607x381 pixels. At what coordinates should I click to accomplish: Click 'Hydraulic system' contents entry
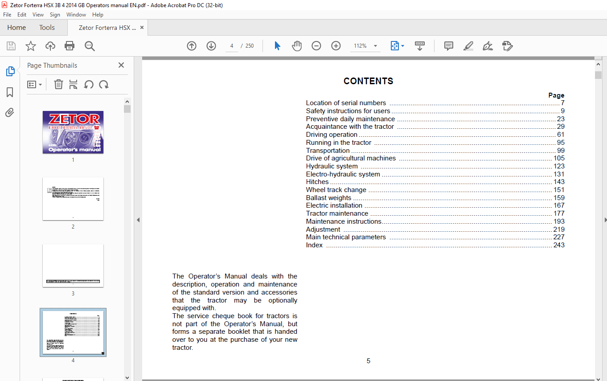coord(435,166)
